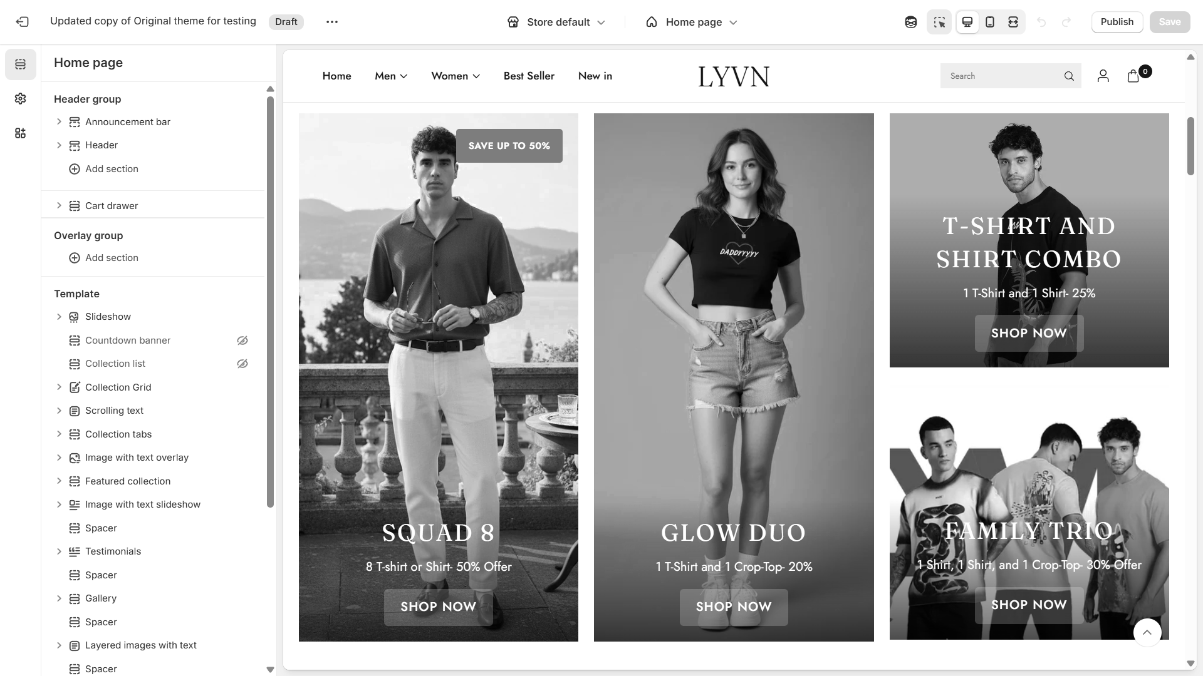Exit the theme editor via back icon
The height and width of the screenshot is (676, 1203).
[23, 22]
